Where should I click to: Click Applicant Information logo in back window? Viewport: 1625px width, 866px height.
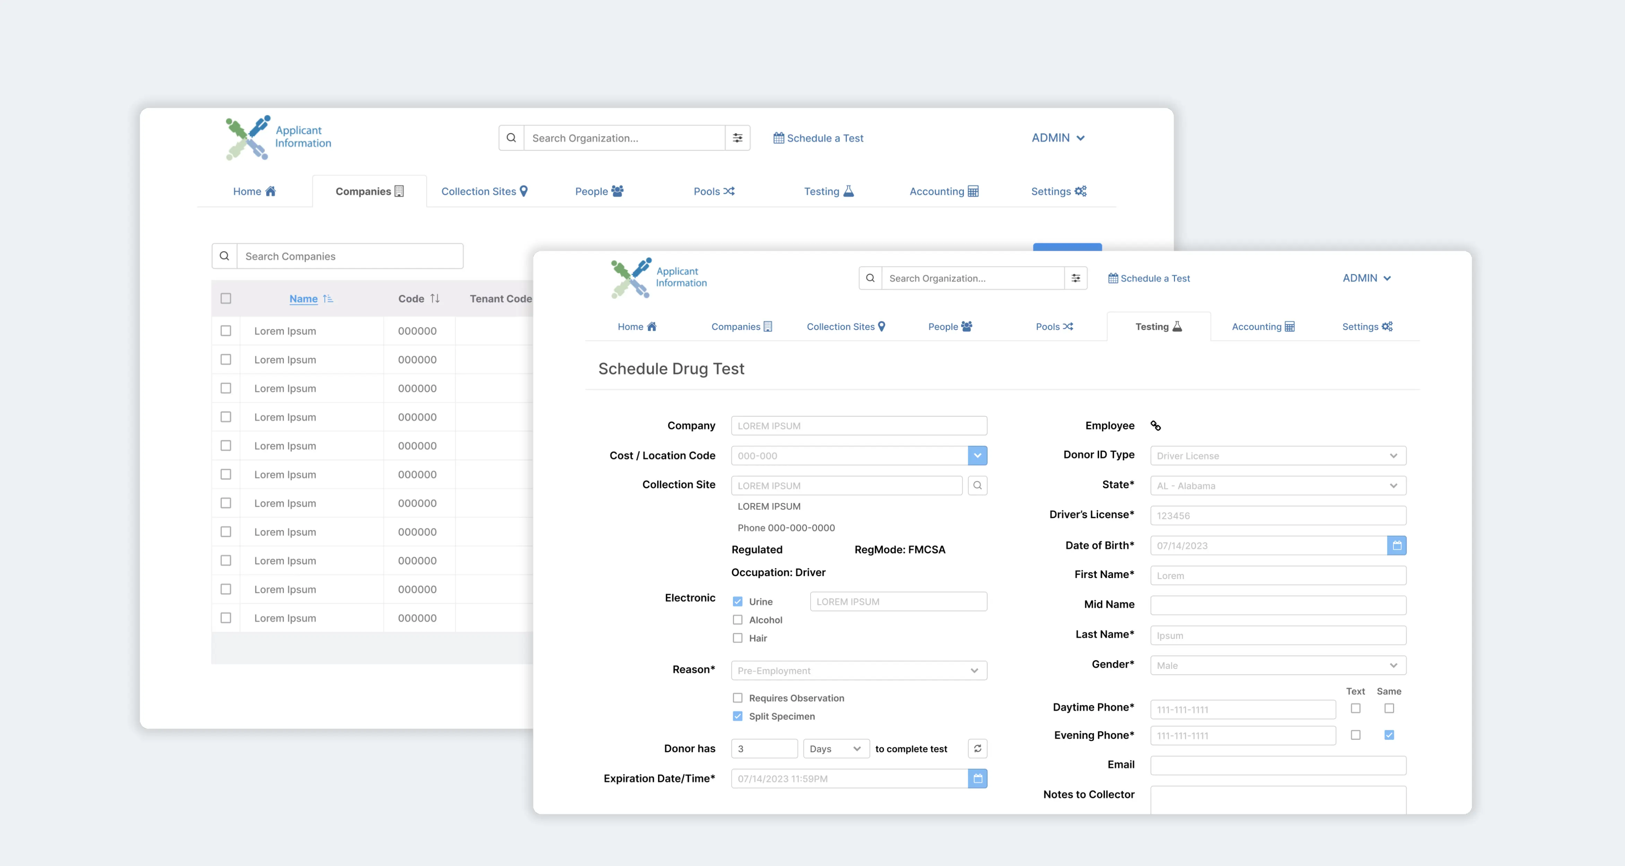pyautogui.click(x=278, y=138)
